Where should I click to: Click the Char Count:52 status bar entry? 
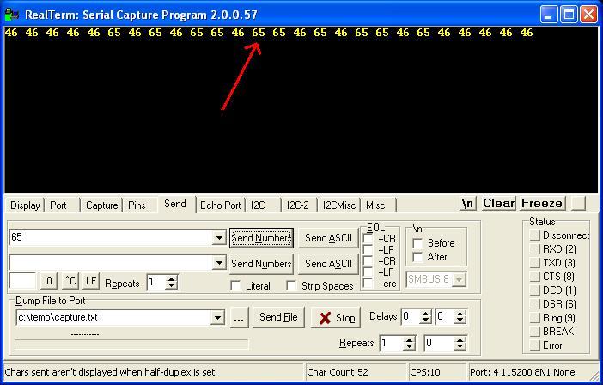coord(356,372)
